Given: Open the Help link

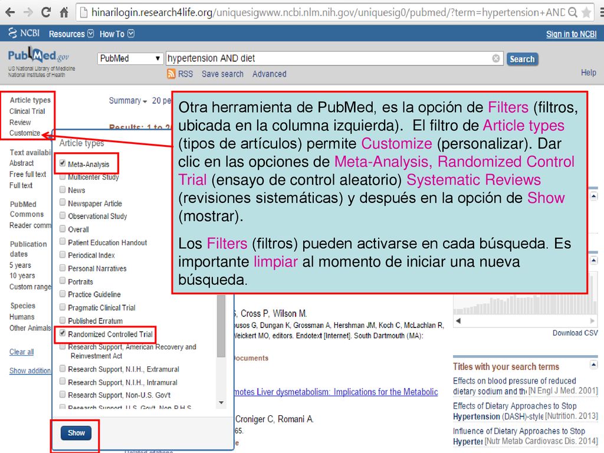Looking at the screenshot, I should [588, 73].
